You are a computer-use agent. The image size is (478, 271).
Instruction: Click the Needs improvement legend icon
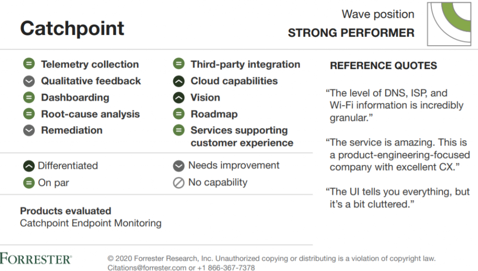pyautogui.click(x=179, y=166)
